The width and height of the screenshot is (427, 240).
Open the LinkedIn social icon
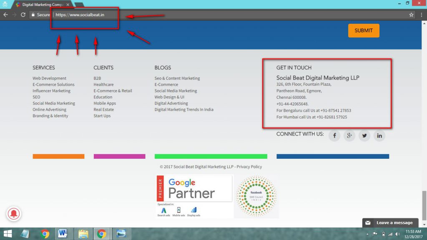pos(379,135)
